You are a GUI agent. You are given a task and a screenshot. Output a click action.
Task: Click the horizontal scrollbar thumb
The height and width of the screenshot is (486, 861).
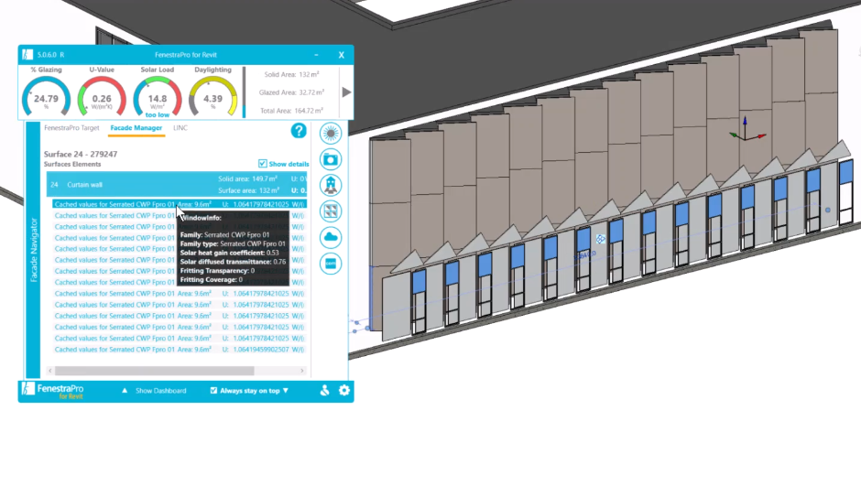154,371
